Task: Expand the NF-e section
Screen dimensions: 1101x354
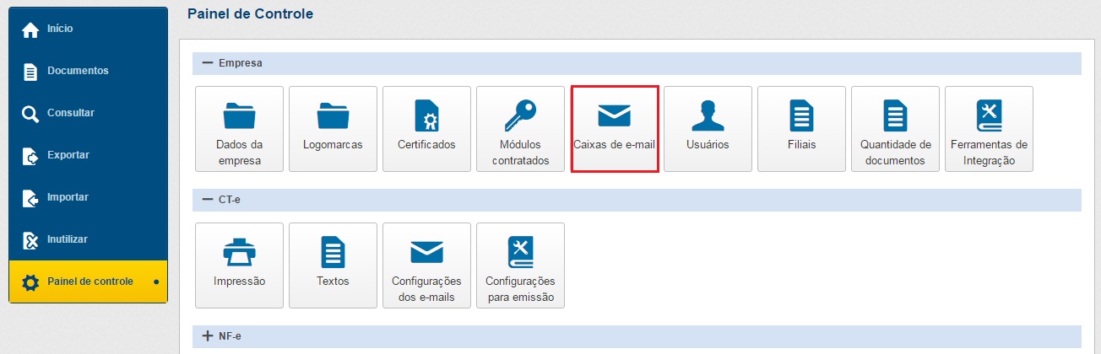Action: click(208, 336)
